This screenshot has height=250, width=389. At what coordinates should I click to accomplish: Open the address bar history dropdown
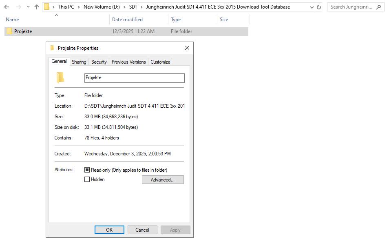tap(312, 7)
